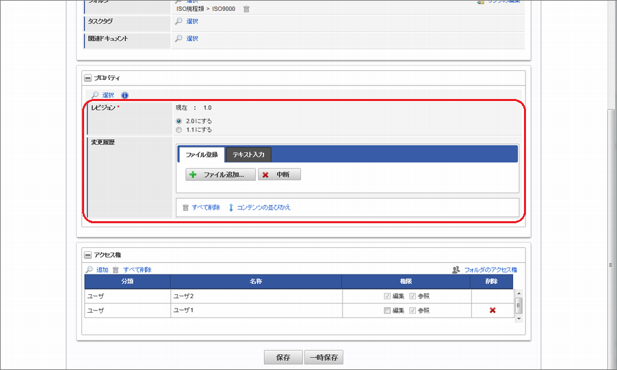
Task: Select the 2.0にする radio button
Action: (179, 121)
